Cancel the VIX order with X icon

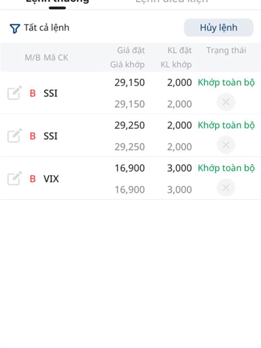coord(226,187)
